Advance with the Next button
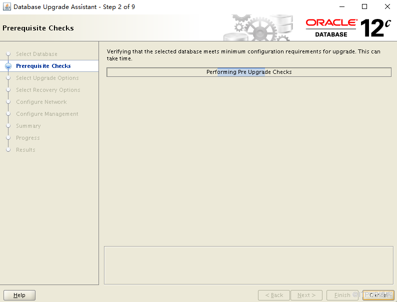This screenshot has width=397, height=302. pyautogui.click(x=306, y=295)
